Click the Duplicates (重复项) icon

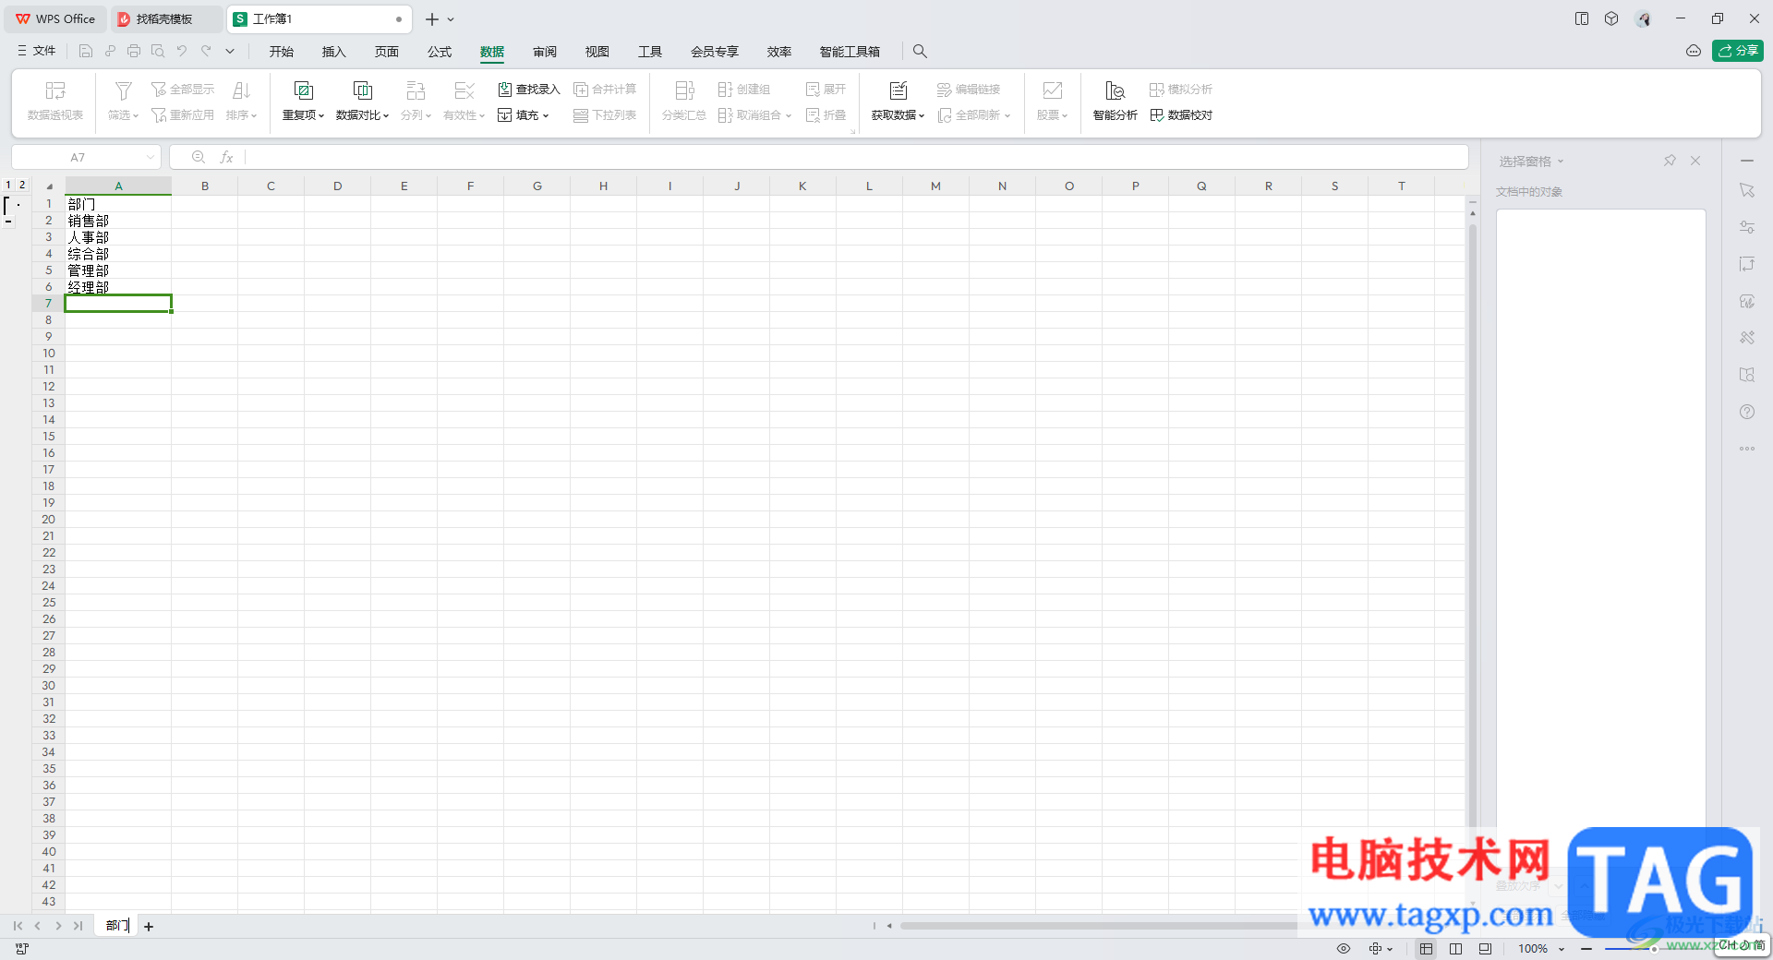click(x=303, y=90)
